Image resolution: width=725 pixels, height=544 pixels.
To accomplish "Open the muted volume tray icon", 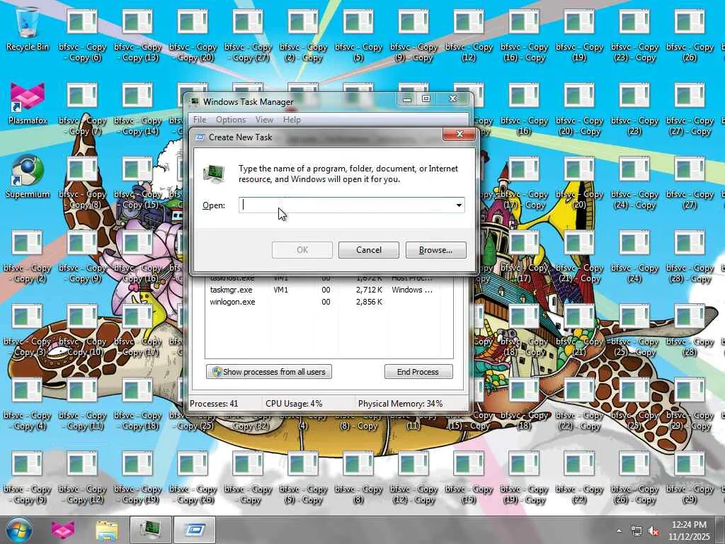I will [653, 531].
